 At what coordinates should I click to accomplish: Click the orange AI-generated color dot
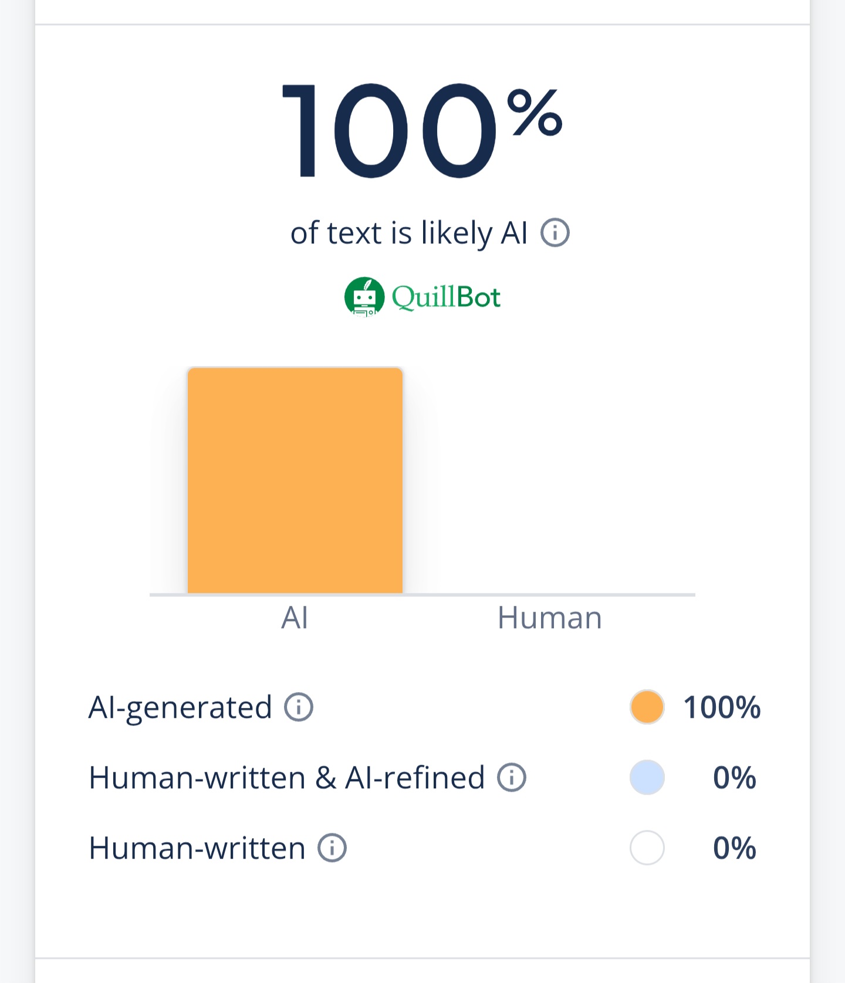[x=647, y=707]
